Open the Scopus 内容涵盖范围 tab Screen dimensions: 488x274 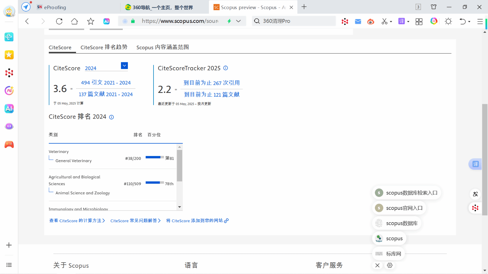pyautogui.click(x=163, y=47)
